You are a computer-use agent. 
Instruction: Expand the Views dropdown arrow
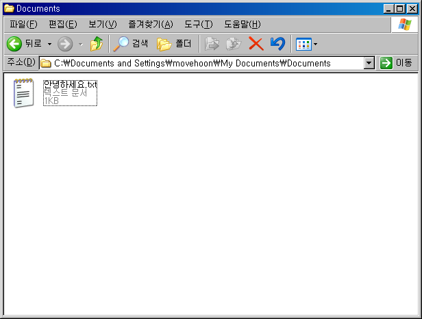pos(315,44)
